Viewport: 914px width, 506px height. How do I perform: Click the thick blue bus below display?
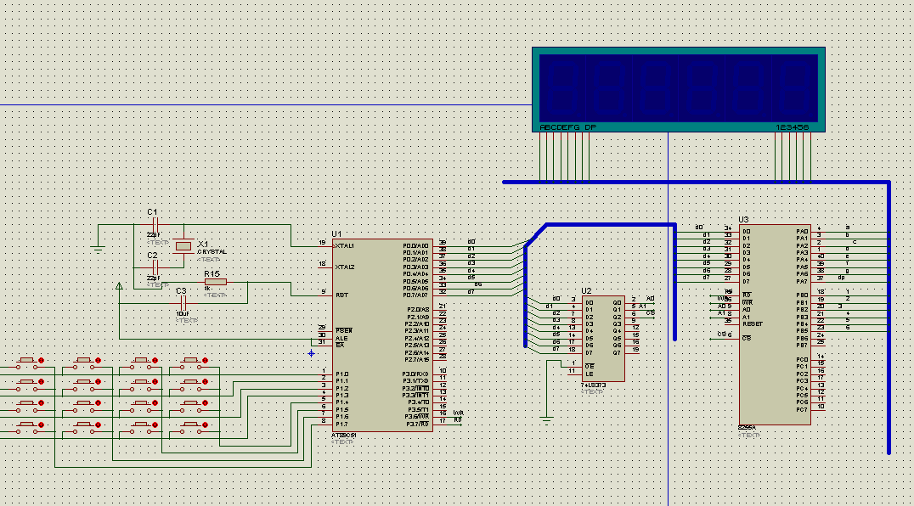pyautogui.click(x=696, y=183)
